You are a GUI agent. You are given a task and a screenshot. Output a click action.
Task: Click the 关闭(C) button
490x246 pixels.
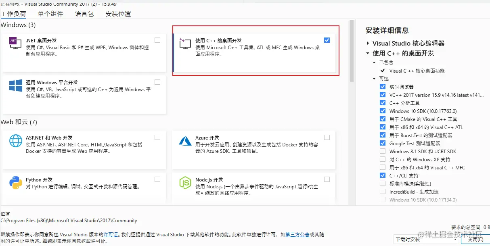click(475, 239)
